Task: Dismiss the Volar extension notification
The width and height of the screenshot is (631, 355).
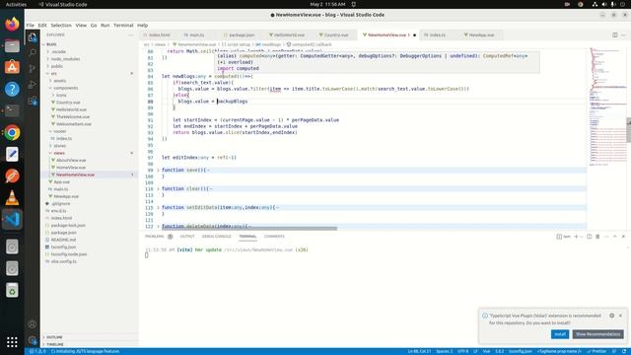Action: tap(620, 316)
